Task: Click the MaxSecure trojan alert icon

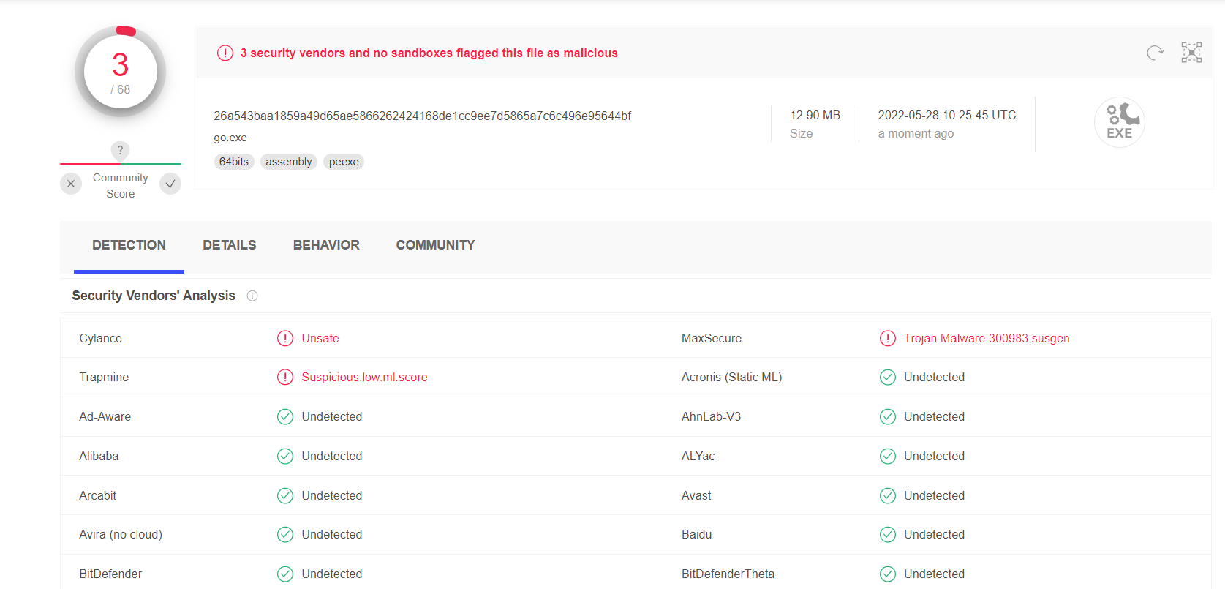Action: [x=887, y=338]
